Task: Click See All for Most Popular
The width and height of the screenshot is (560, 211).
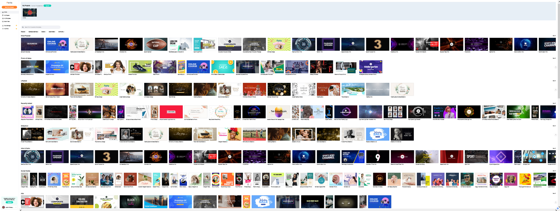Action: pos(554,36)
